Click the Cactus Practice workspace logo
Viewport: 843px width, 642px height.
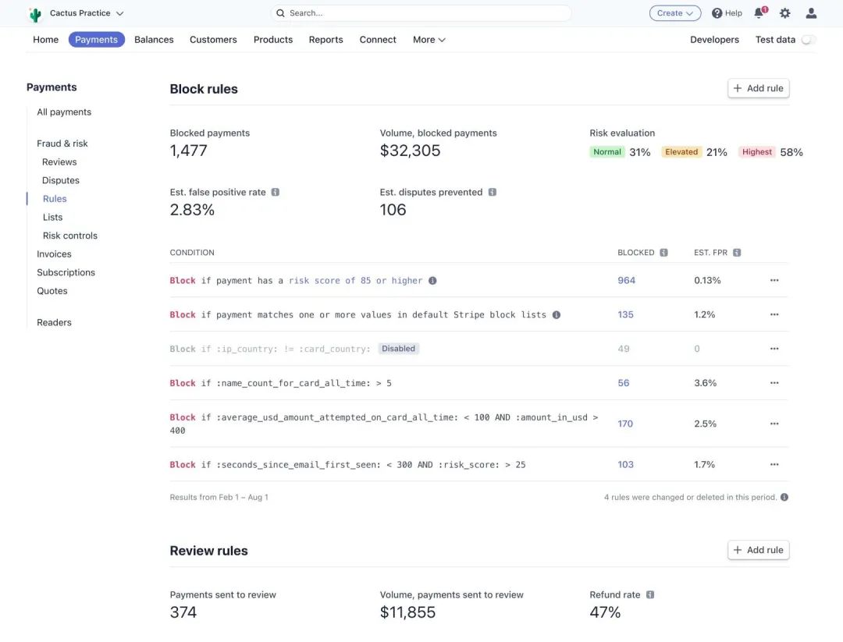coord(35,12)
